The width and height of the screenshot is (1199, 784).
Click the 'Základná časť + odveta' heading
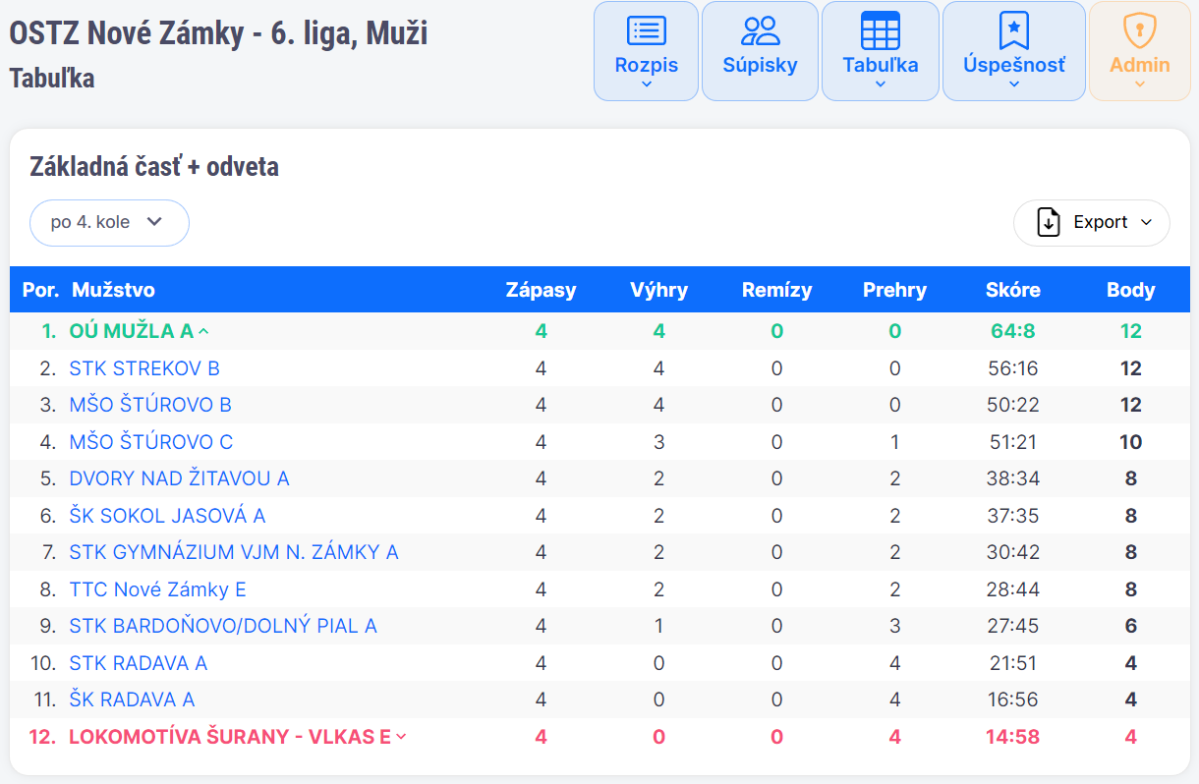pos(154,167)
